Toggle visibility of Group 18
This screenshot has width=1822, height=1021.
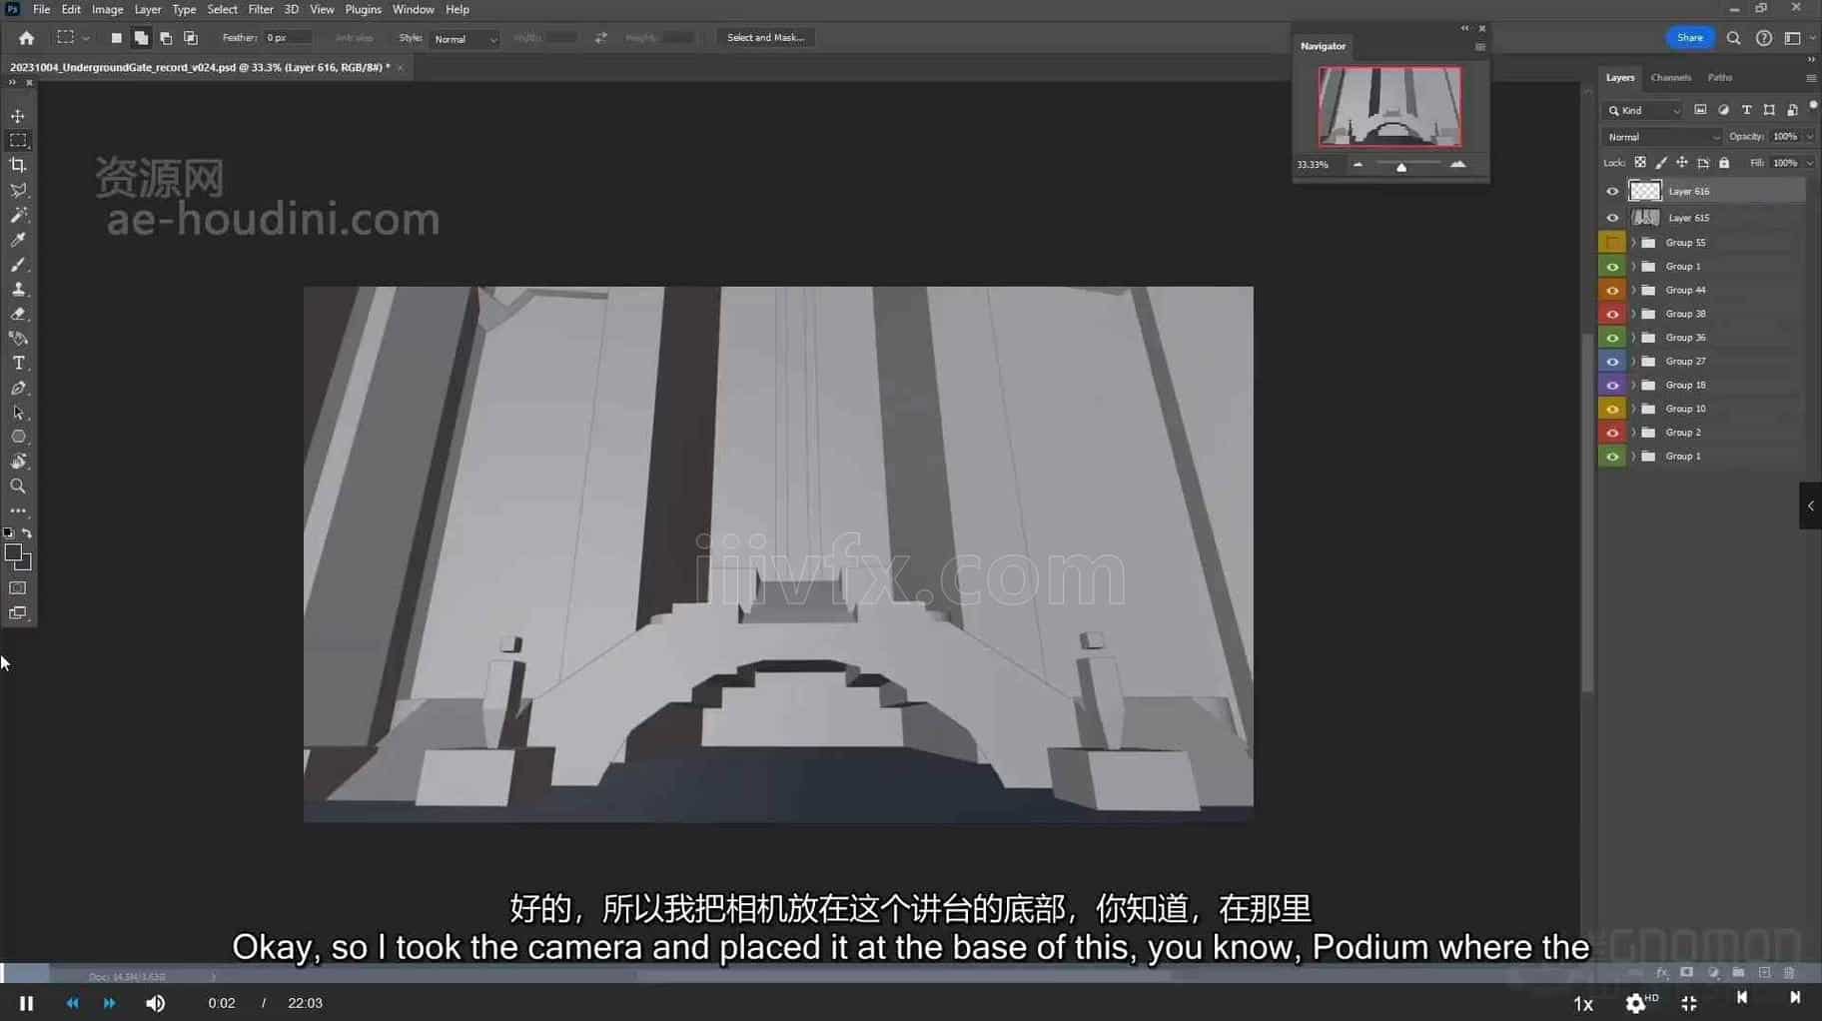pyautogui.click(x=1612, y=385)
